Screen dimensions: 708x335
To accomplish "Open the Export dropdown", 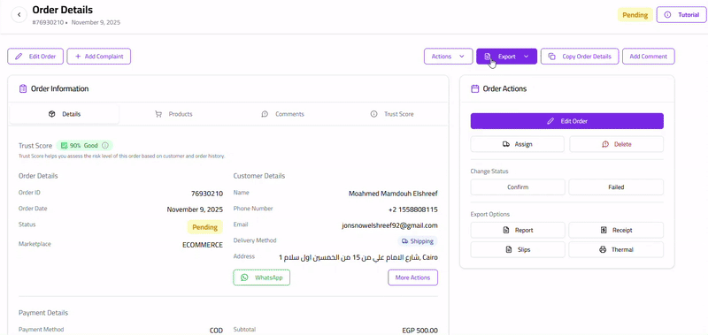I will pos(506,57).
